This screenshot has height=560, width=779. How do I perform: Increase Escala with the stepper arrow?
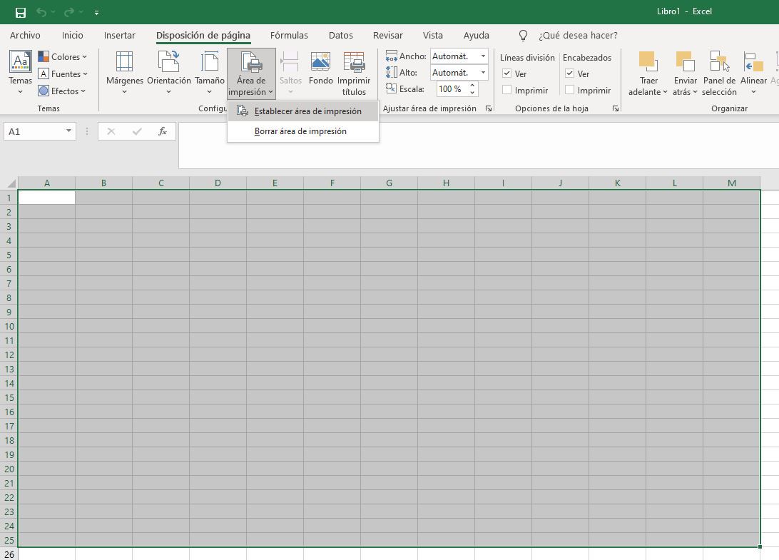pyautogui.click(x=472, y=86)
